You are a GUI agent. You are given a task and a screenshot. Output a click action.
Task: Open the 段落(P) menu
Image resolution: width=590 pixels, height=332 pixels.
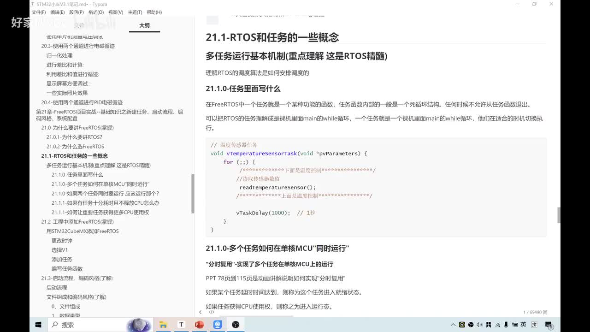tap(77, 12)
